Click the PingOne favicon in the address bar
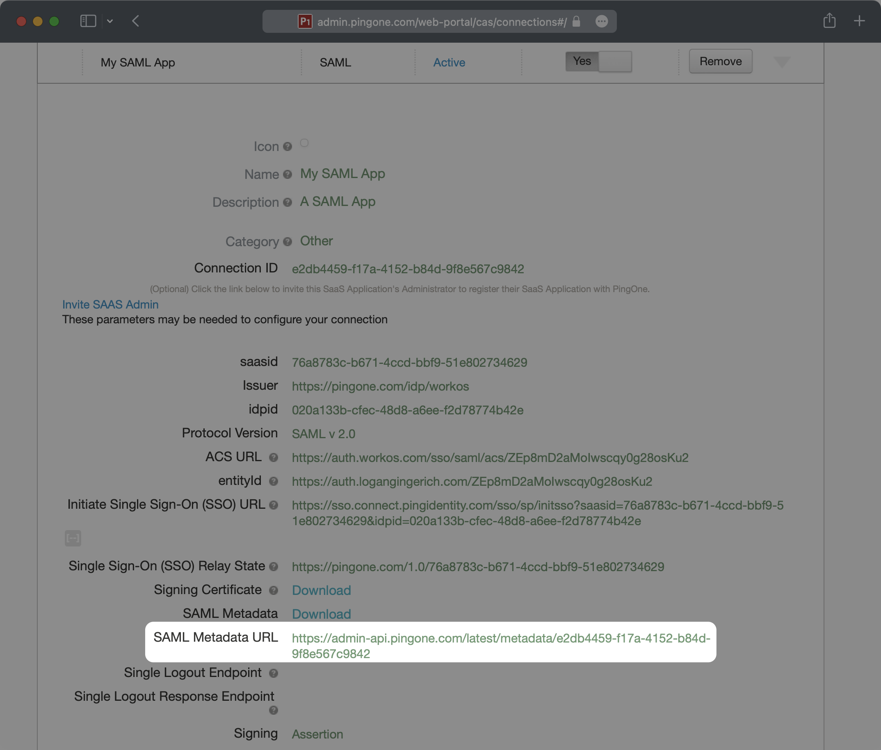Image resolution: width=881 pixels, height=750 pixels. (305, 21)
